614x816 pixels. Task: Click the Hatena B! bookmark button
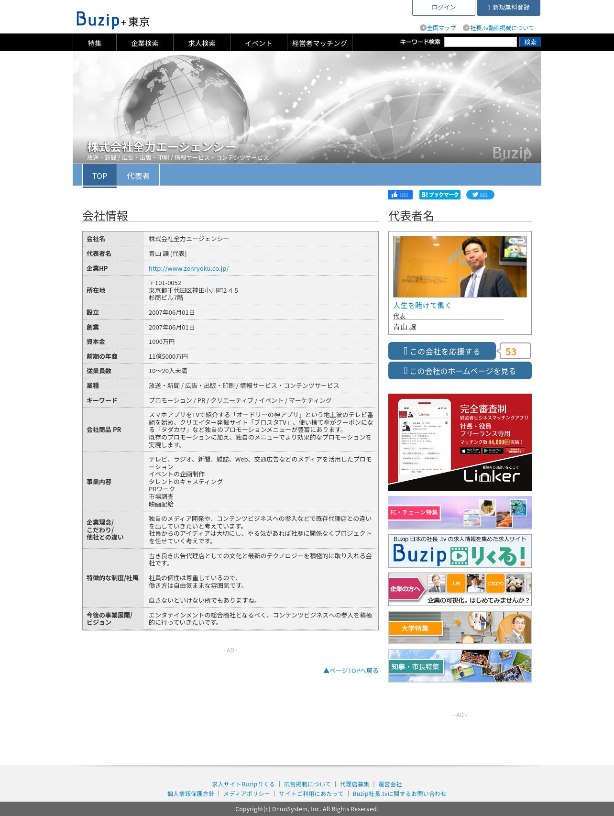439,195
